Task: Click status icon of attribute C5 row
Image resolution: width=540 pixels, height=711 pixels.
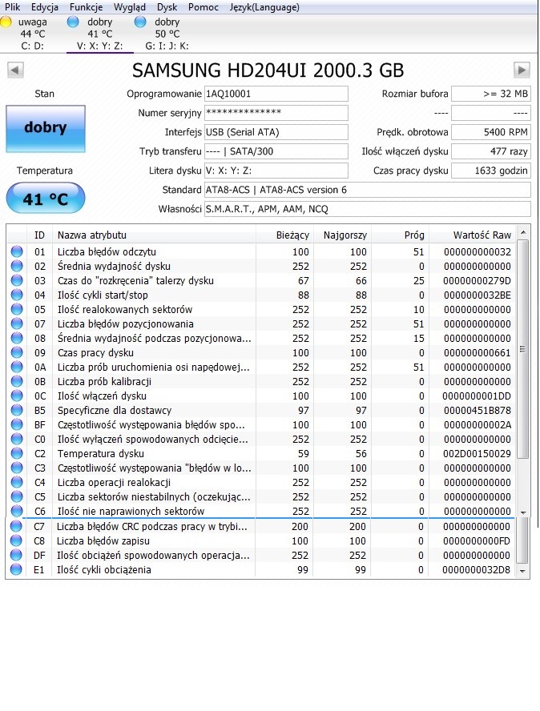Action: click(17, 497)
